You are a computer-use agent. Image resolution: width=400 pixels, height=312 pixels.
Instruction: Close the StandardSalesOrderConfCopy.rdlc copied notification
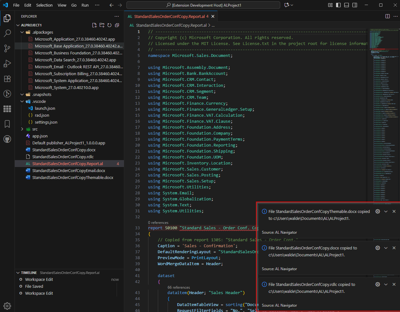click(x=394, y=284)
